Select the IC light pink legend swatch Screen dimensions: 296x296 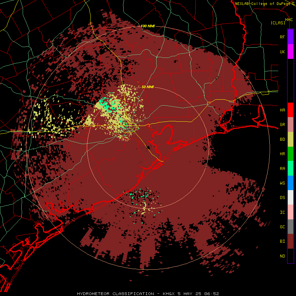[290, 212]
